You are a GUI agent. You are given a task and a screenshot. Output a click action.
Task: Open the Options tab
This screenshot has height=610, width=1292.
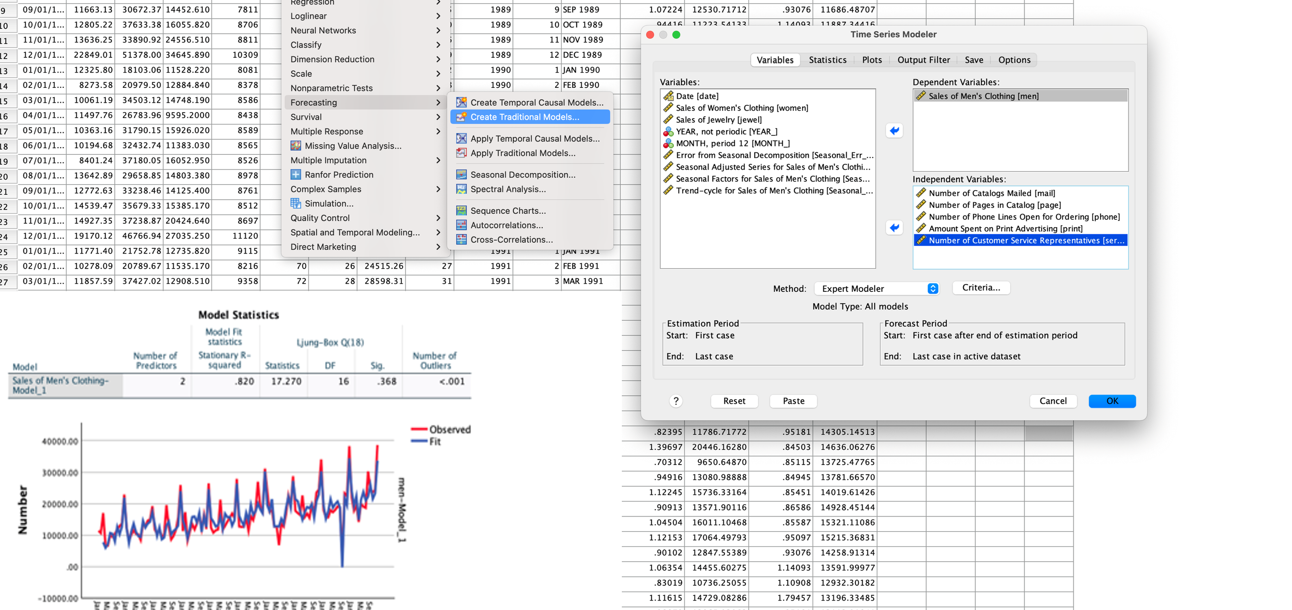point(1014,60)
